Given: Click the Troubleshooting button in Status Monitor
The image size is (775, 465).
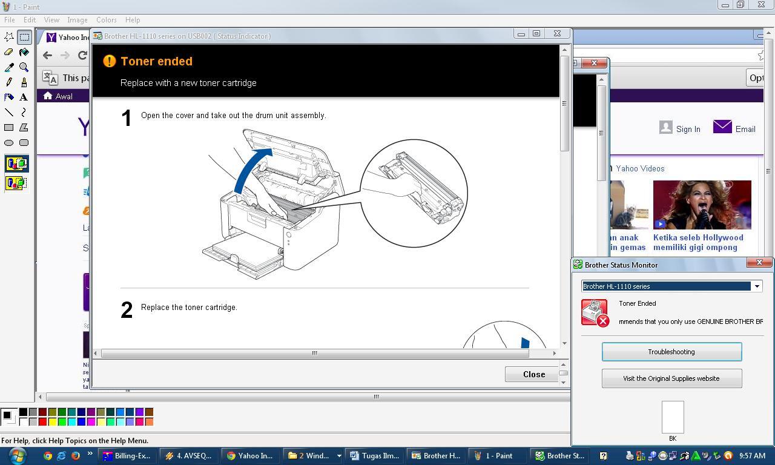Looking at the screenshot, I should coord(671,352).
